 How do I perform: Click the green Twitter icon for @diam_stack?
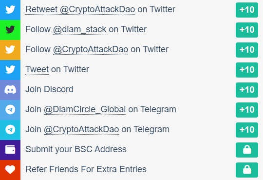tap(10, 30)
